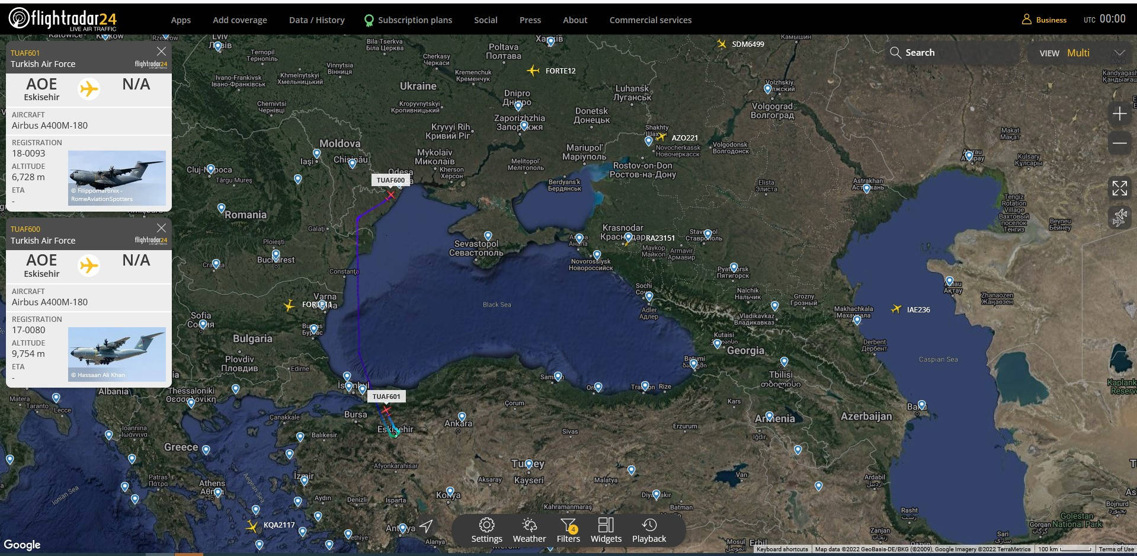Click the Flightradar24 logo
This screenshot has width=1137, height=556.
[x=63, y=19]
